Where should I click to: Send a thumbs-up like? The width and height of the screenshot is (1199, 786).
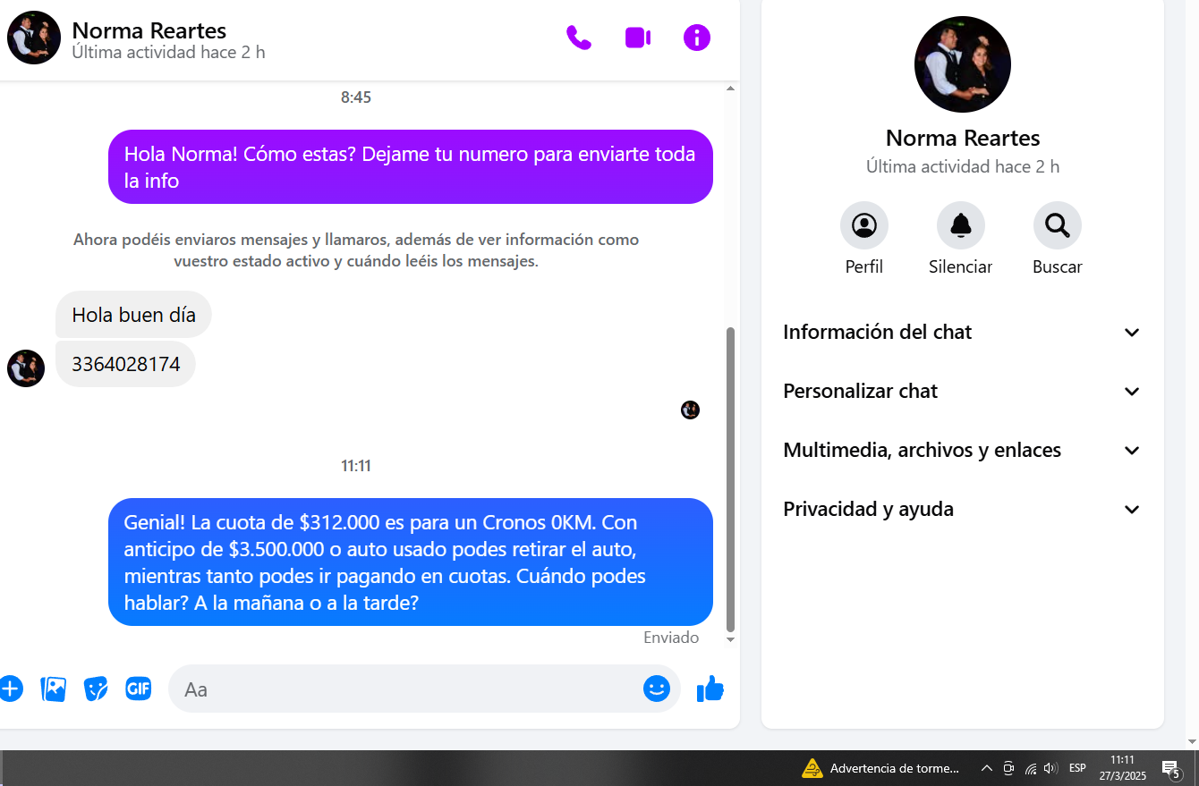click(x=710, y=689)
